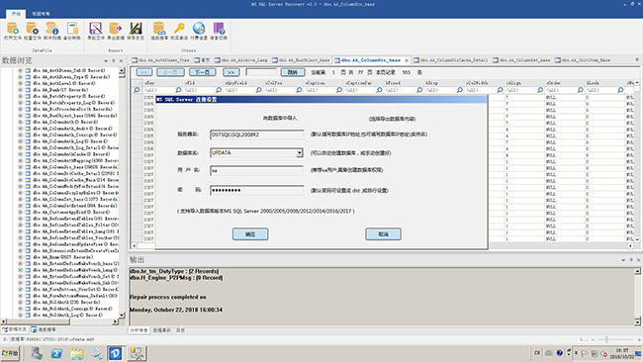Viewport: 643px width, 362px height.
Task: Click the >> last page button
Action: pyautogui.click(x=230, y=72)
